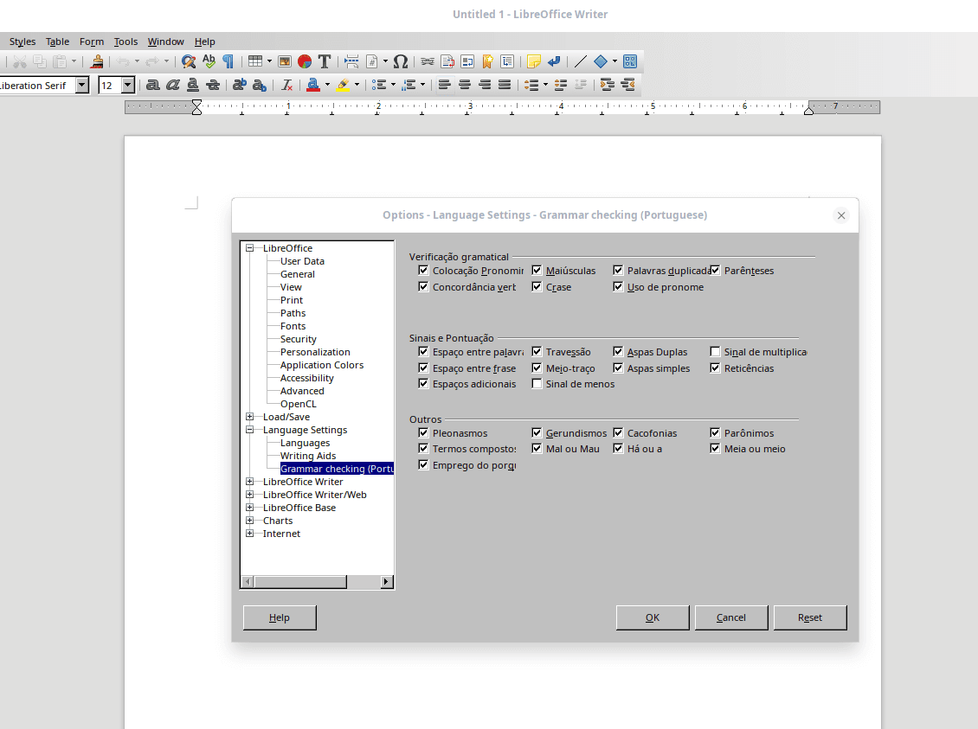The width and height of the screenshot is (978, 729).
Task: Click the dialog Help button
Action: pos(280,617)
